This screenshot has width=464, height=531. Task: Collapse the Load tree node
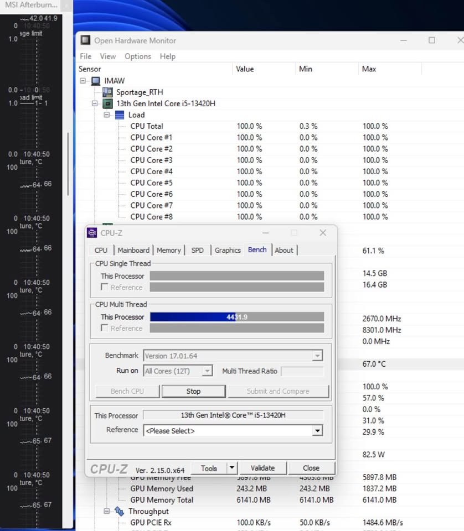(107, 115)
